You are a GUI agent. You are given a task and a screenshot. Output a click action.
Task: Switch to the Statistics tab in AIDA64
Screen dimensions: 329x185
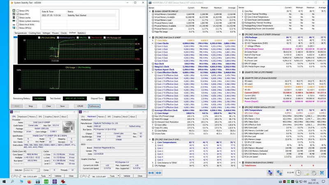pyautogui.click(x=81, y=32)
